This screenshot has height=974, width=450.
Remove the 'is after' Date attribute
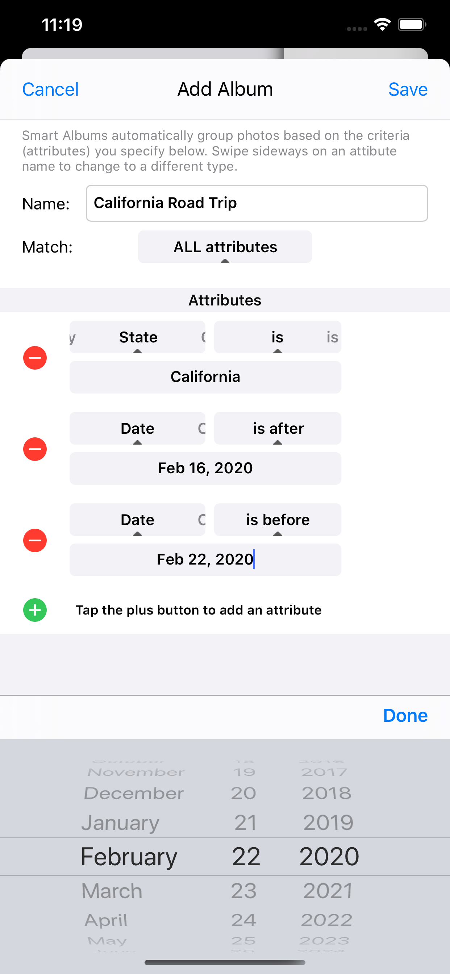pos(35,449)
